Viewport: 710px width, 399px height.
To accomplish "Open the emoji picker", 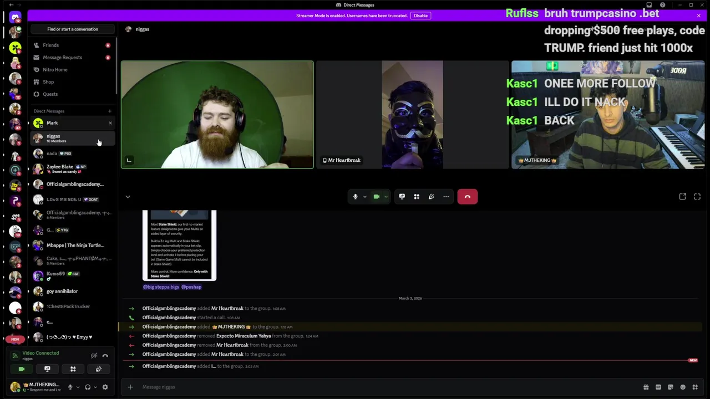I will (683, 387).
